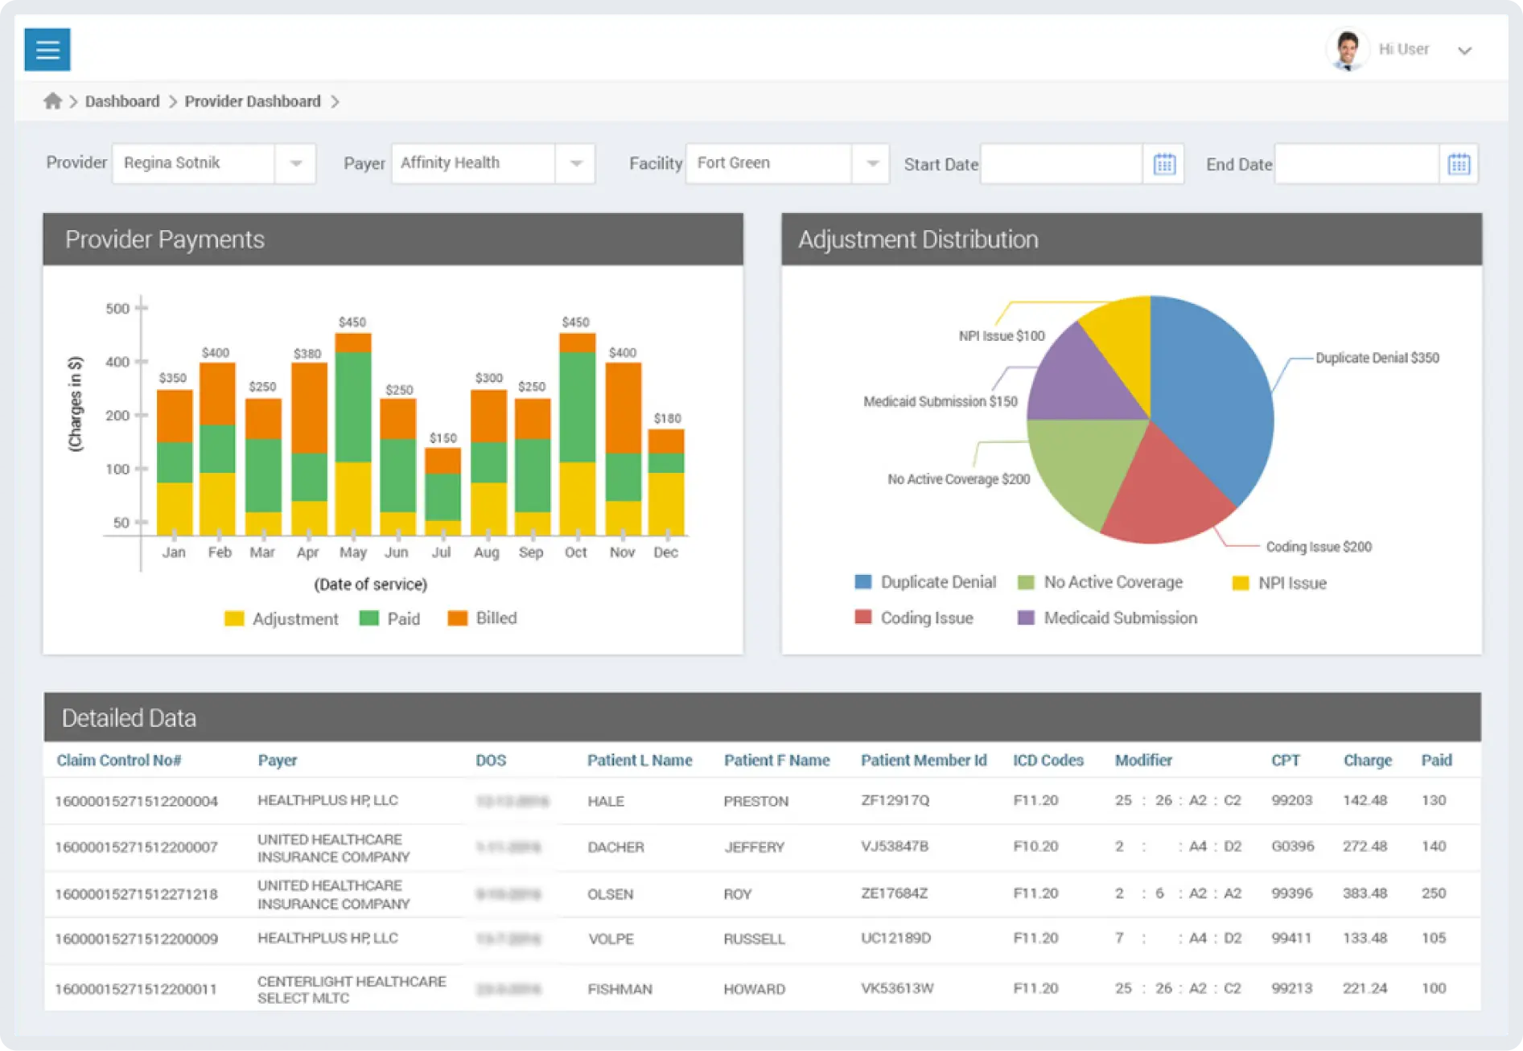The width and height of the screenshot is (1523, 1051).
Task: Open the hamburger menu
Action: point(47,50)
